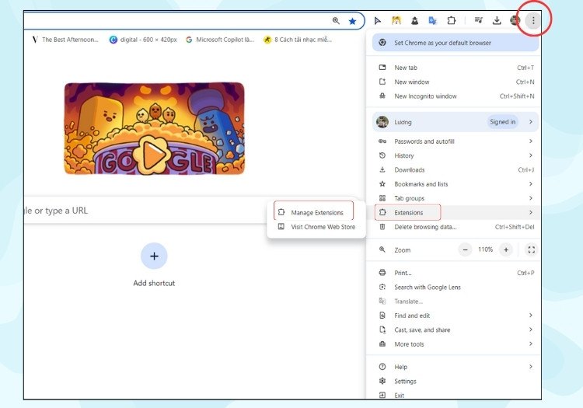Select Search with Google Lens

click(x=455, y=288)
